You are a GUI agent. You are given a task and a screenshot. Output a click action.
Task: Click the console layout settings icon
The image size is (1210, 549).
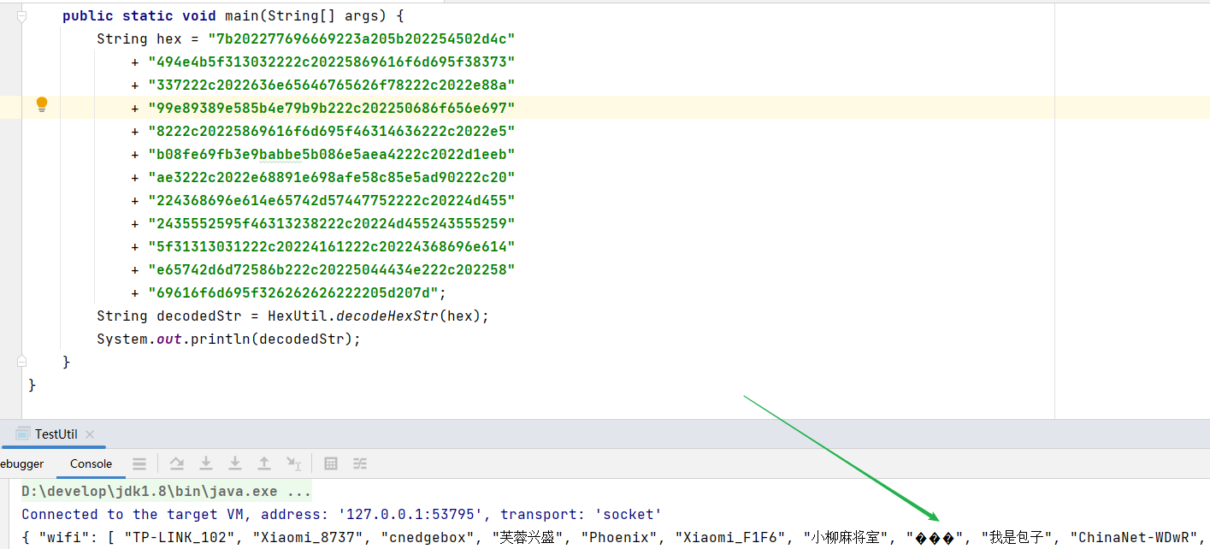[360, 463]
